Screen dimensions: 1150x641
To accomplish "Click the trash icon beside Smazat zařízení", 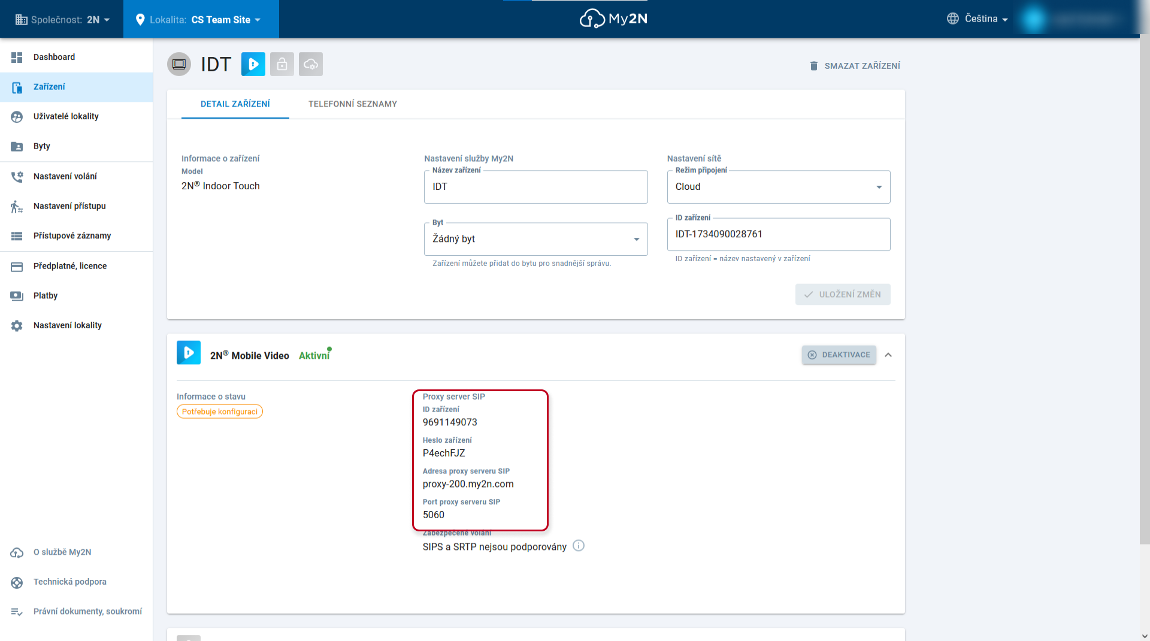I will [x=814, y=66].
